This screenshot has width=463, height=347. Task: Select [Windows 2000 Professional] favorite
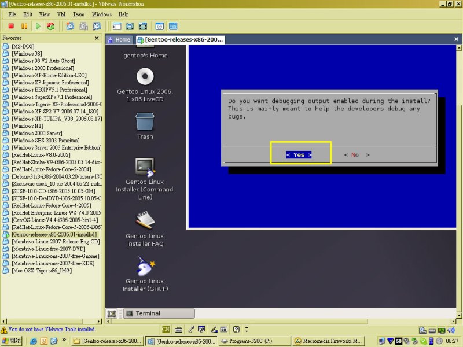43,68
